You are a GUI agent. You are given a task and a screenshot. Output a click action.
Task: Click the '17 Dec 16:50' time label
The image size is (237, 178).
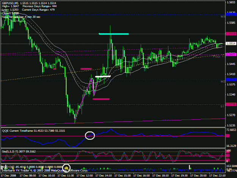pyautogui.click(x=141, y=176)
